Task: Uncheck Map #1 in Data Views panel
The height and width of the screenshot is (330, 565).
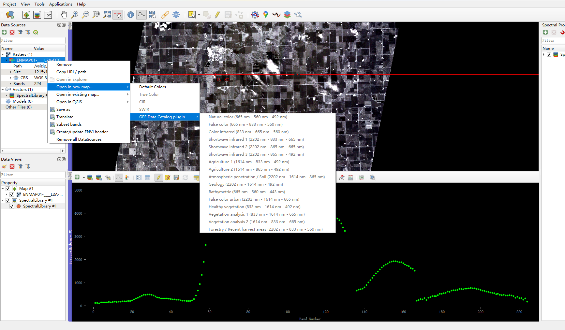Action: [7, 188]
